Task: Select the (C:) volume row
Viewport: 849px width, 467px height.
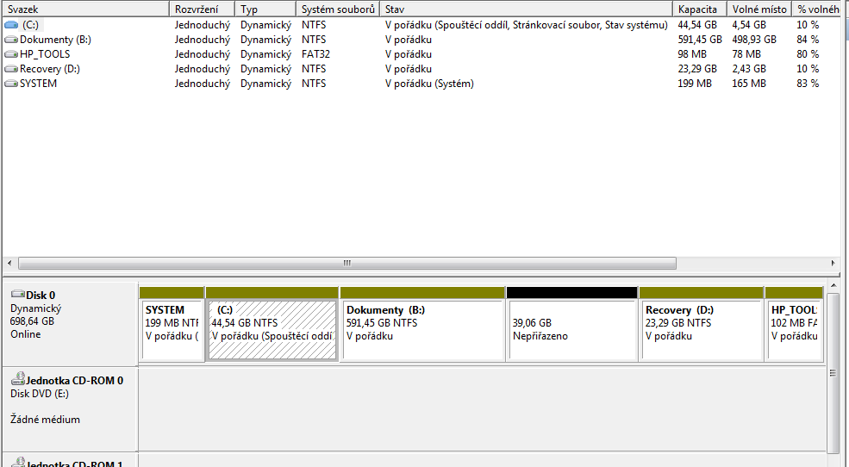Action: [x=421, y=25]
